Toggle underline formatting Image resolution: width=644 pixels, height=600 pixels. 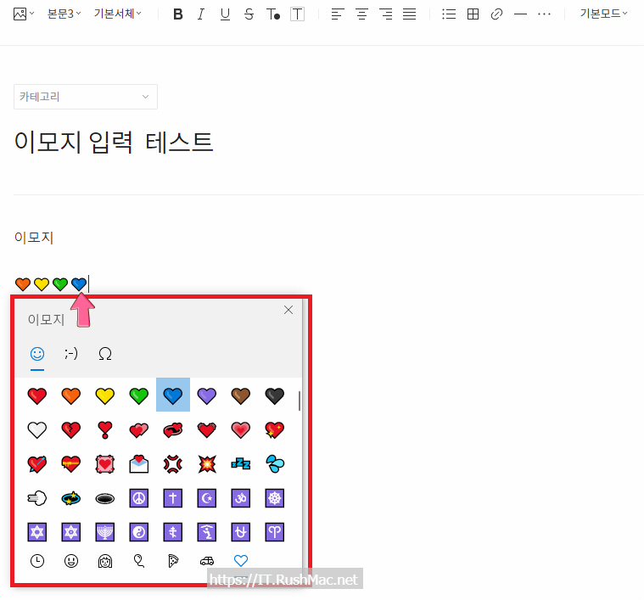coord(225,14)
